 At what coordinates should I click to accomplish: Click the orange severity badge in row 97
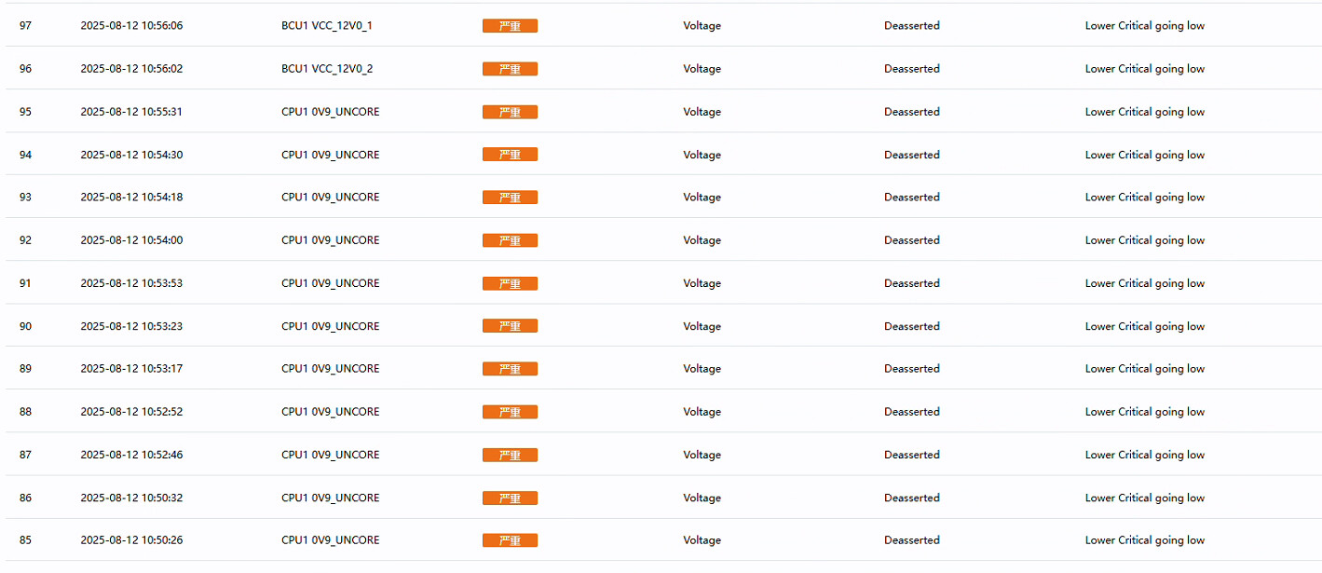coord(510,26)
